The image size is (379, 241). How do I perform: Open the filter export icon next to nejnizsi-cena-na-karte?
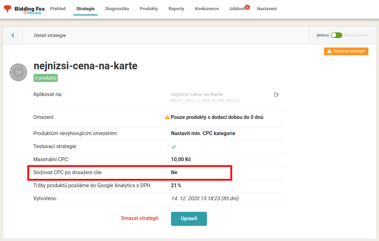coord(276,95)
